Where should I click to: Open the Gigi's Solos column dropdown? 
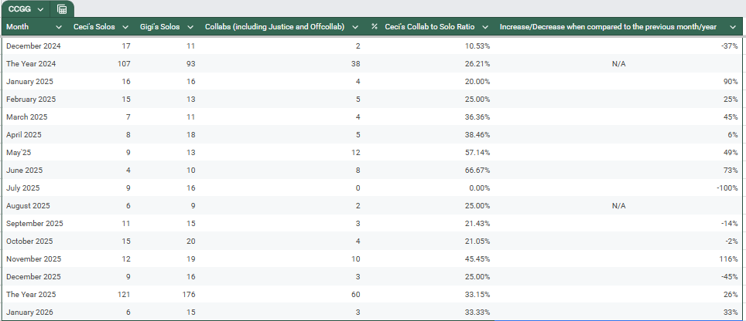pos(190,27)
